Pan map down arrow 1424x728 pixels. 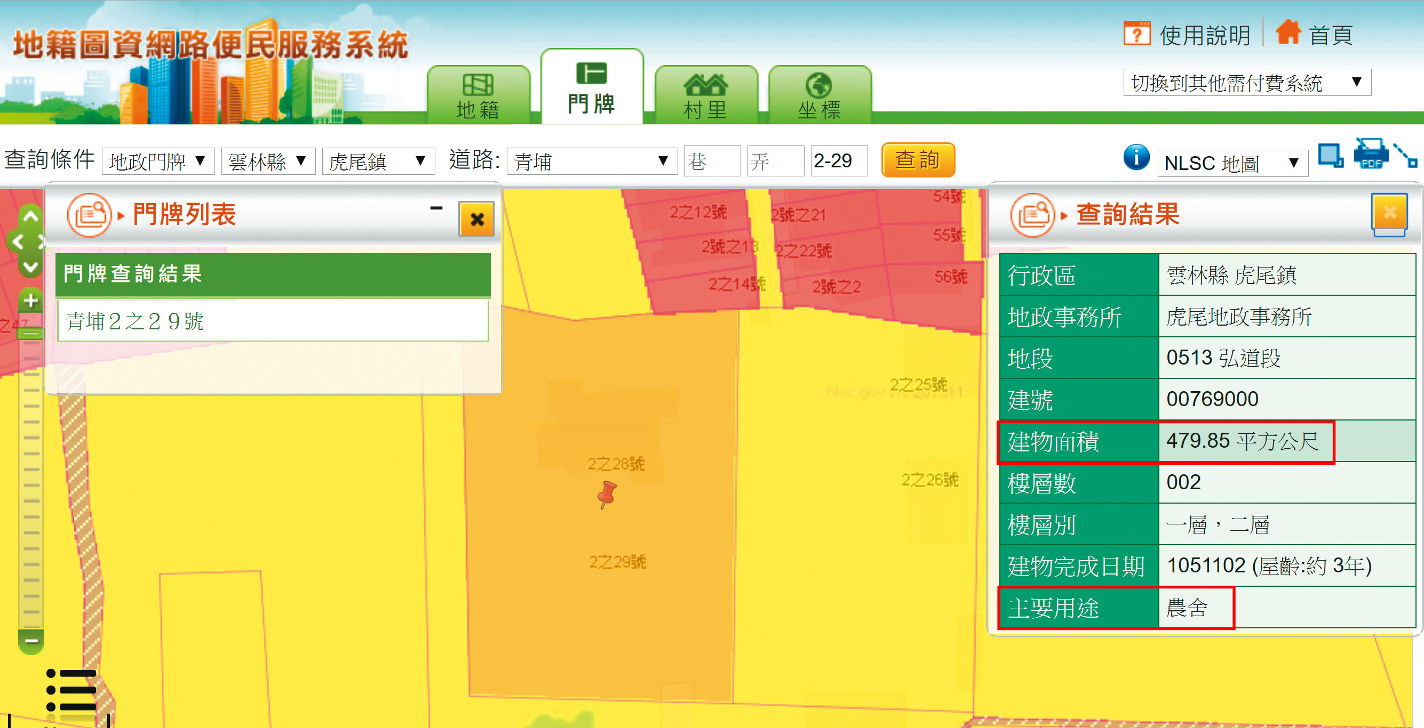tap(30, 268)
